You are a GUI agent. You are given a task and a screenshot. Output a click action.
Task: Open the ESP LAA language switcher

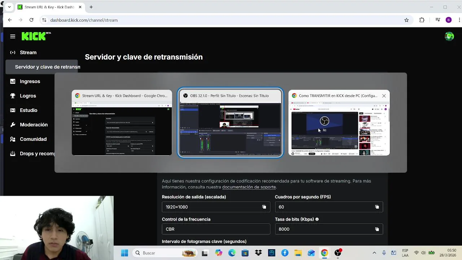pos(405,253)
